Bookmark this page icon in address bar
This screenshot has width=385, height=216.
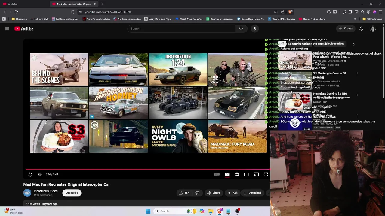point(72,12)
